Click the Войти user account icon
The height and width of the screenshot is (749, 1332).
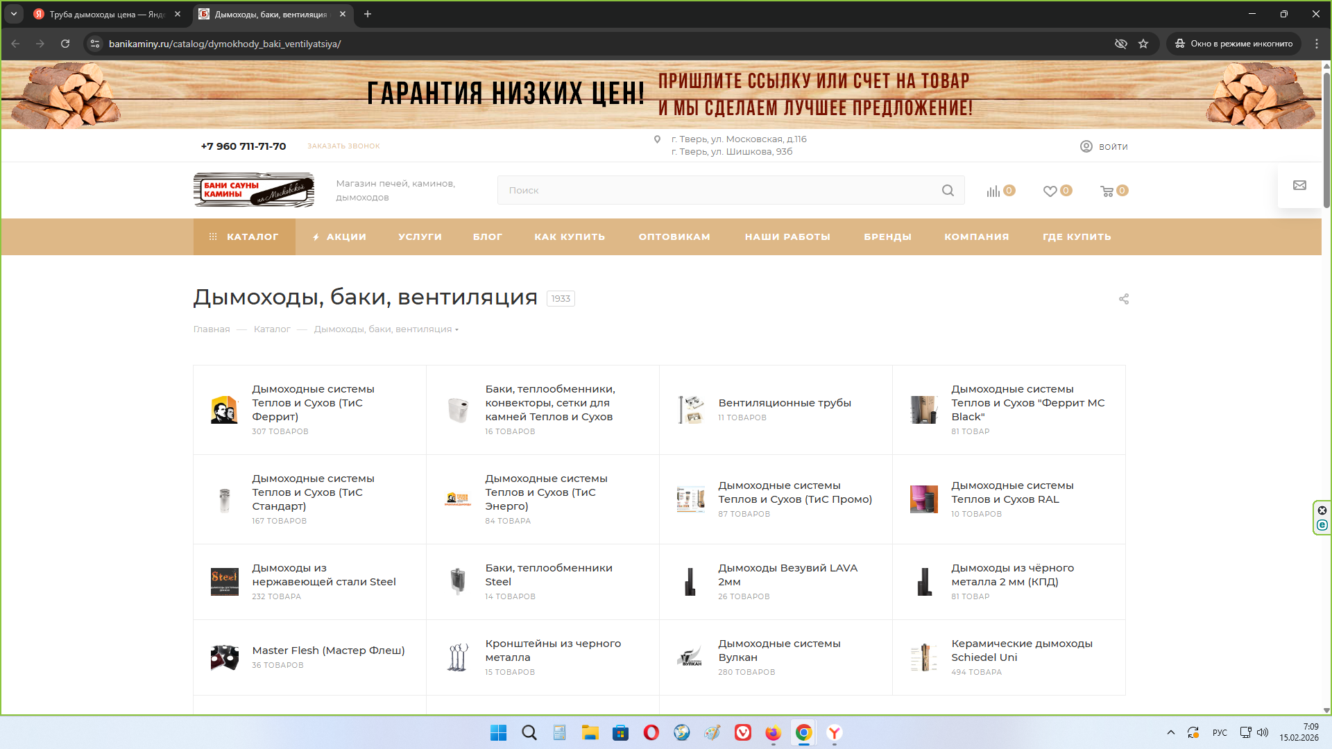point(1086,146)
